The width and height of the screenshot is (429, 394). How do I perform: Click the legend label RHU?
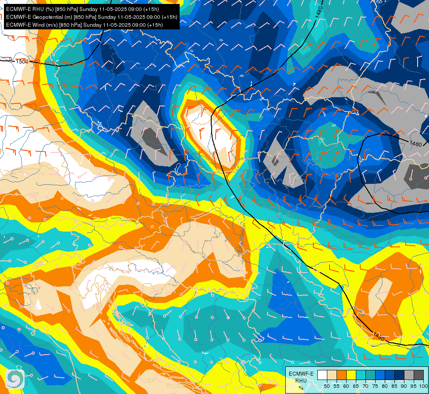(x=301, y=380)
